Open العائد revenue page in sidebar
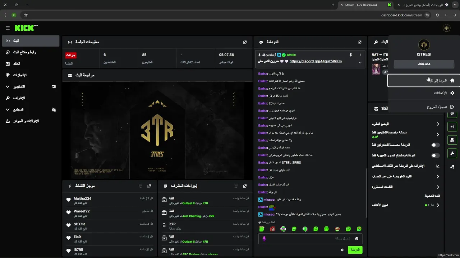Screen dimensions: 460x258 pos(31,64)
